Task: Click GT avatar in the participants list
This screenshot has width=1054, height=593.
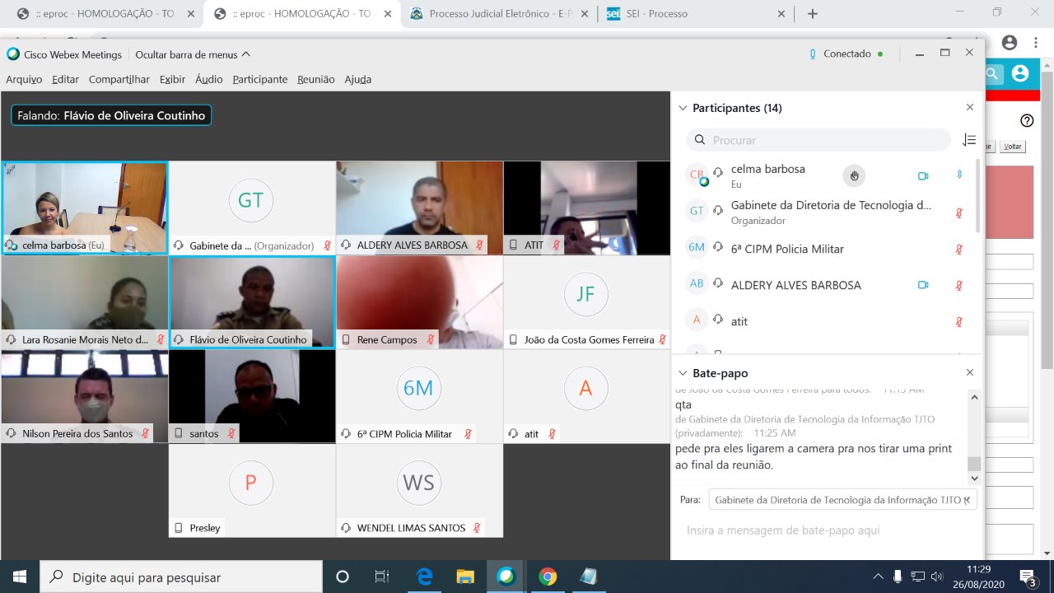Action: pos(697,211)
